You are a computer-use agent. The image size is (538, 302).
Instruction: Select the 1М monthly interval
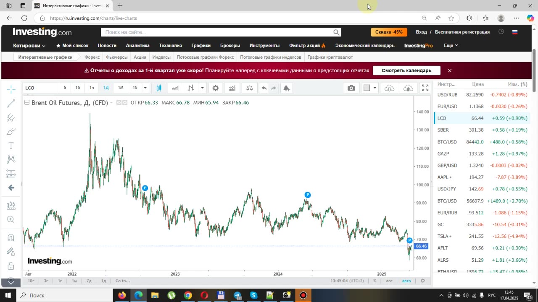[x=121, y=88]
